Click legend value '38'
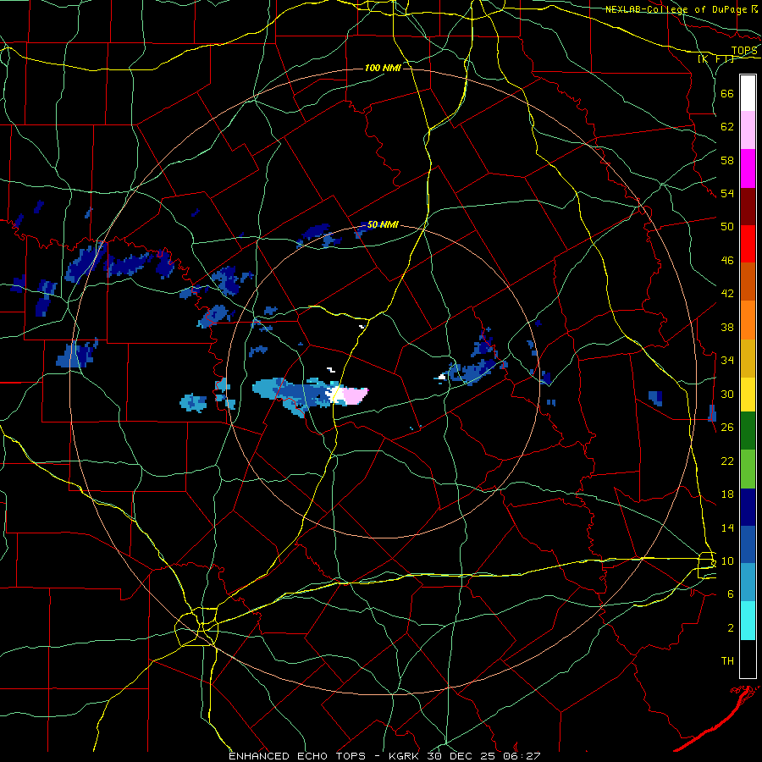The width and height of the screenshot is (762, 762). [x=727, y=327]
